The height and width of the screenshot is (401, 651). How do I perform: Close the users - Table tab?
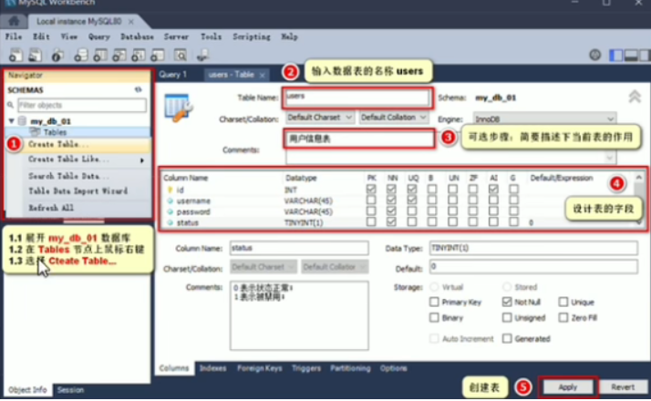pos(262,75)
